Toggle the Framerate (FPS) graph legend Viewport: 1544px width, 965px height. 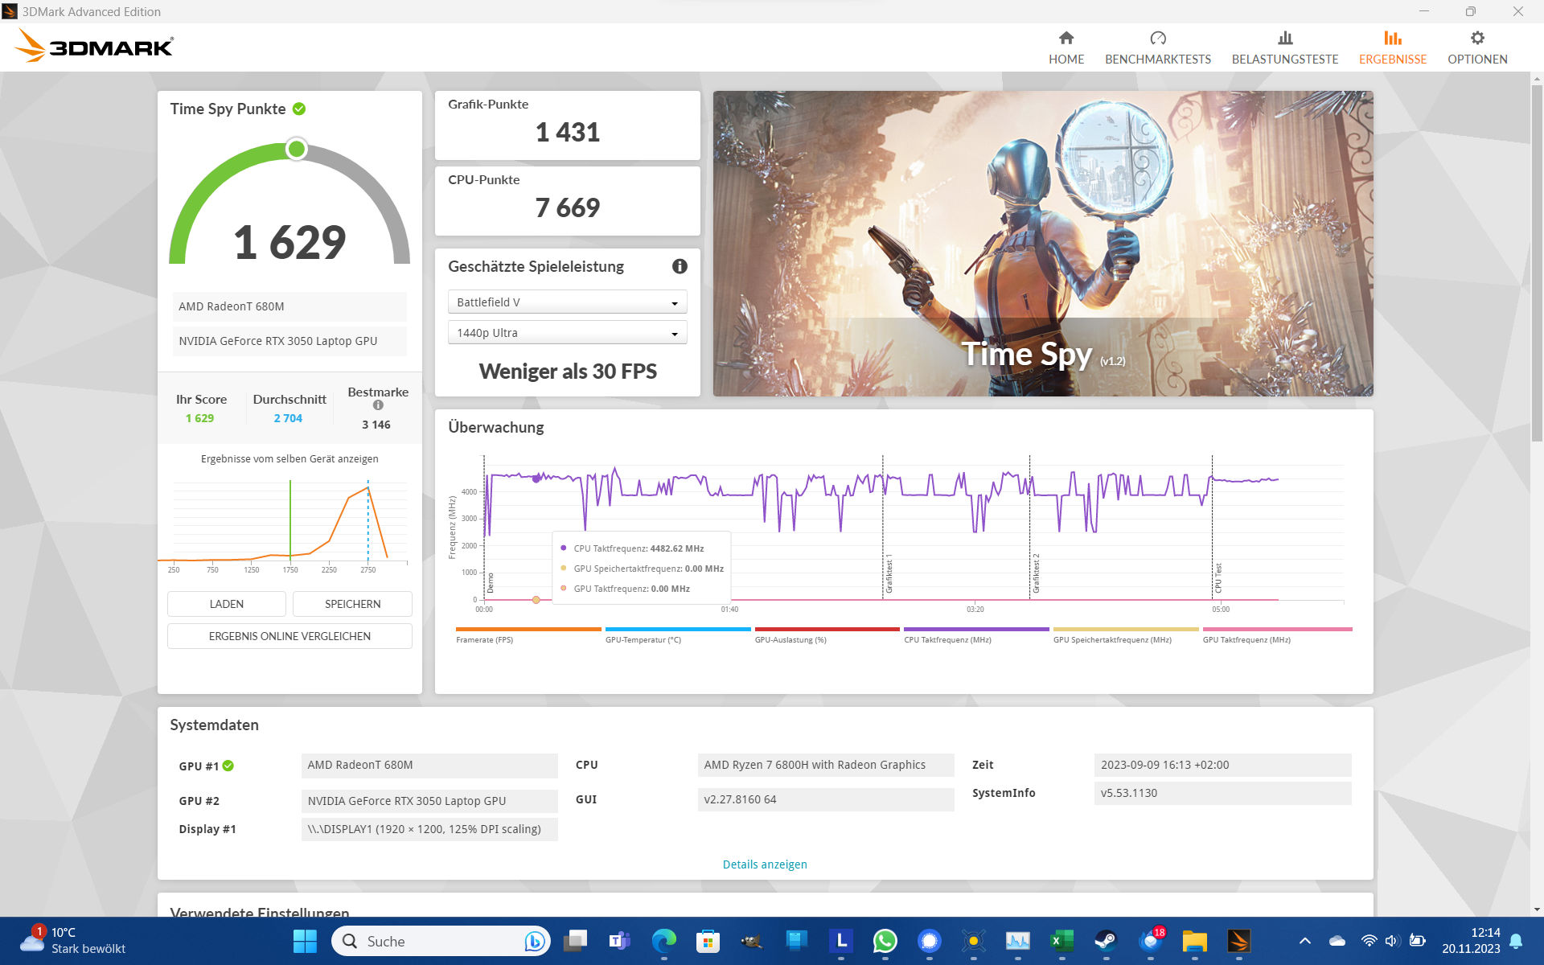[x=528, y=634]
